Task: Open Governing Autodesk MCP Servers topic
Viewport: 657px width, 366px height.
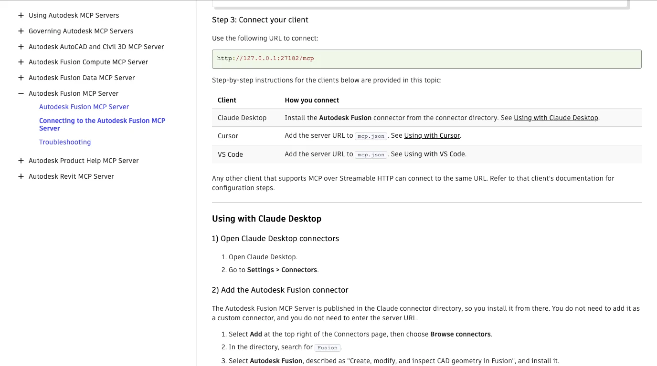Action: [x=81, y=31]
